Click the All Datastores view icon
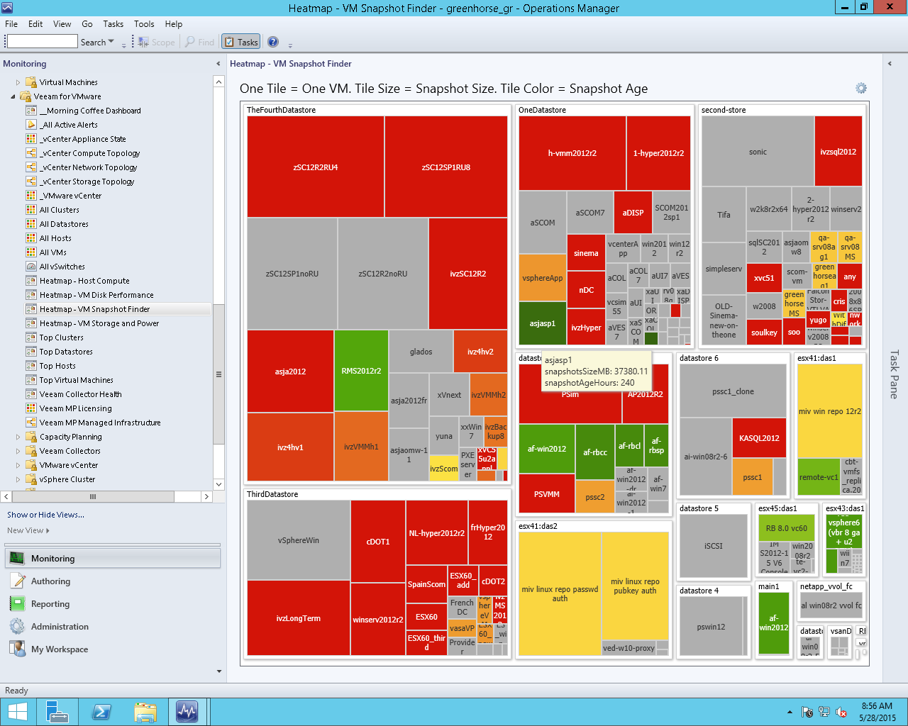The width and height of the screenshot is (908, 726). coord(31,224)
